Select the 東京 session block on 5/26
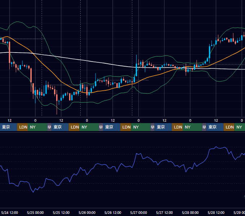245x216 pixels. coord(112,127)
